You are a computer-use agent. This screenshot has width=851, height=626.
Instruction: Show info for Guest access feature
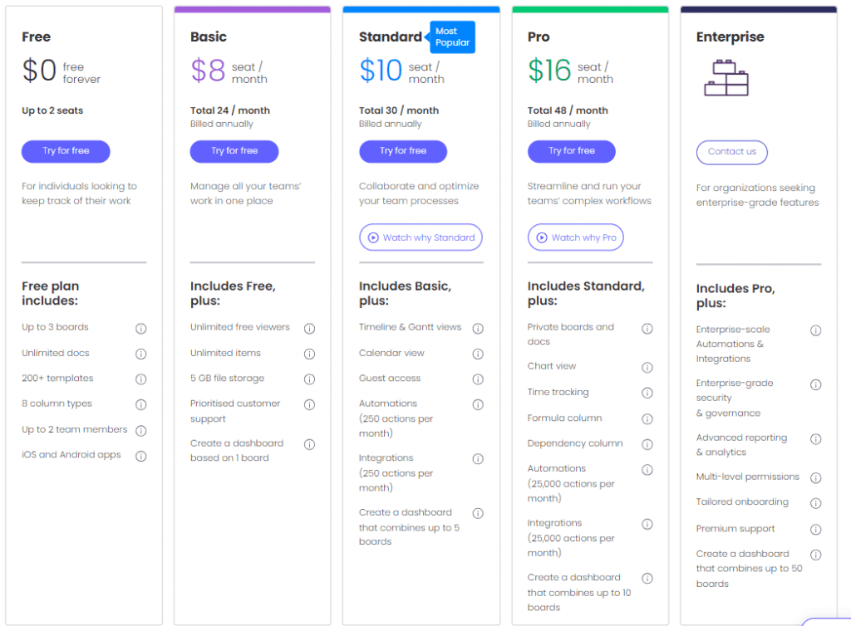[x=478, y=379]
